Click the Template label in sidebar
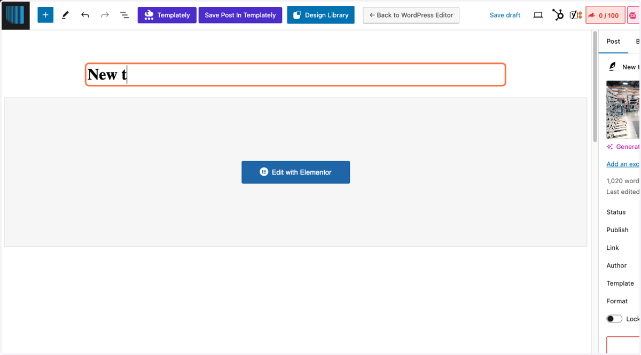 click(x=620, y=283)
